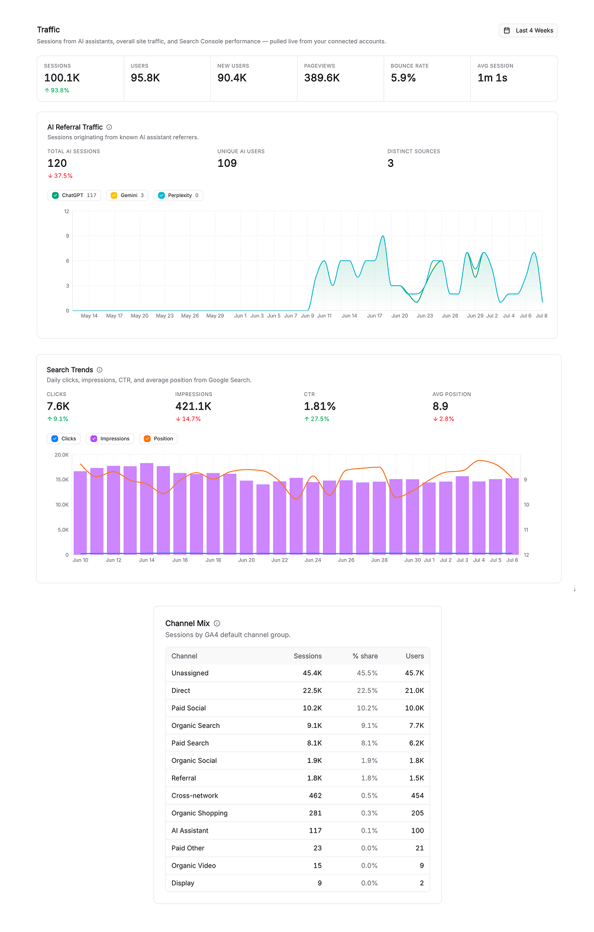The height and width of the screenshot is (932, 594).
Task: Toggle the Perplexity series checkbox
Action: pyautogui.click(x=162, y=195)
